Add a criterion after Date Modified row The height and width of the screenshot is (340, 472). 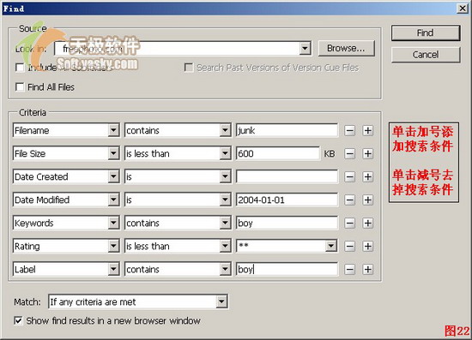(x=368, y=200)
